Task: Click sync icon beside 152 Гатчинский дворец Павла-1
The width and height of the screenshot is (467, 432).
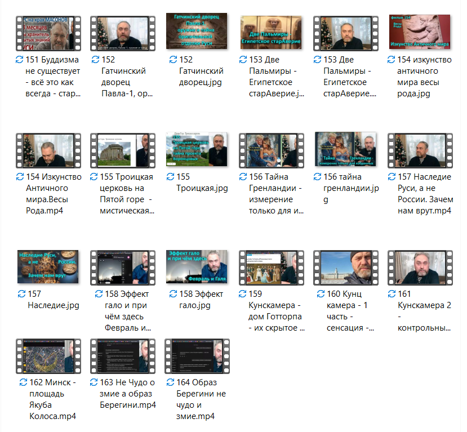Action: [95, 60]
